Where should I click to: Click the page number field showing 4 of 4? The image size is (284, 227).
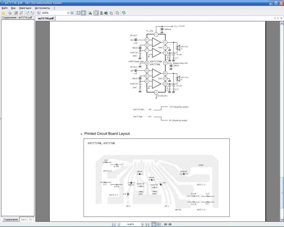pos(130,224)
